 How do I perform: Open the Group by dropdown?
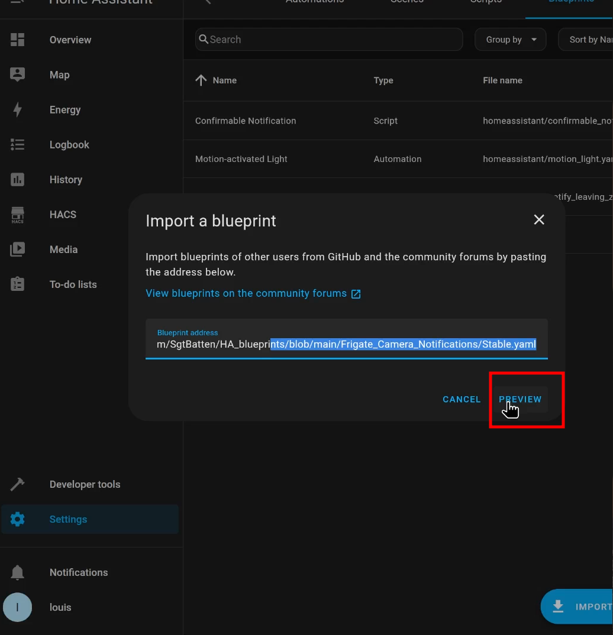coord(511,40)
